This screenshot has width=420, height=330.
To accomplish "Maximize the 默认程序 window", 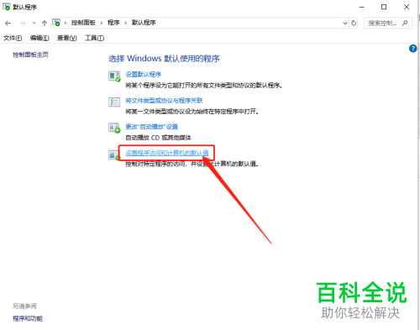I will click(x=384, y=7).
